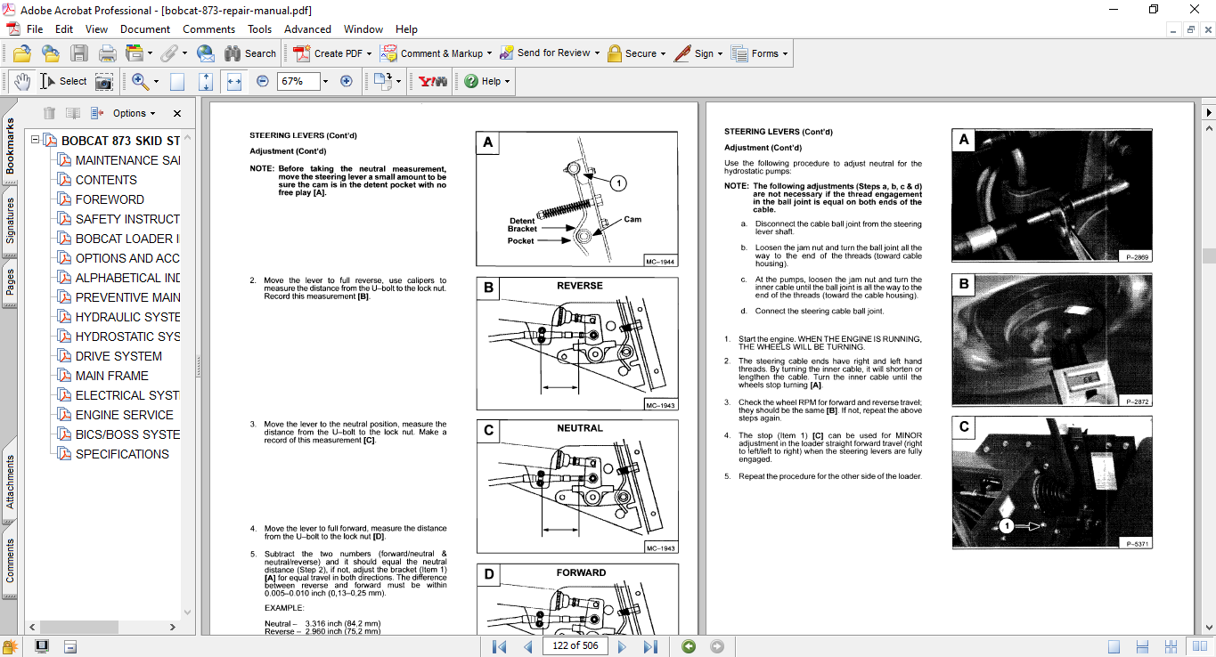The height and width of the screenshot is (657, 1216).
Task: Open the MAIN FRAME bookmark
Action: 111,376
